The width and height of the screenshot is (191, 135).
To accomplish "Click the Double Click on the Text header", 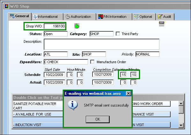I will tap(38, 98).
